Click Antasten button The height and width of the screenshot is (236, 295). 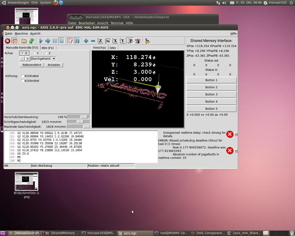coord(54,65)
